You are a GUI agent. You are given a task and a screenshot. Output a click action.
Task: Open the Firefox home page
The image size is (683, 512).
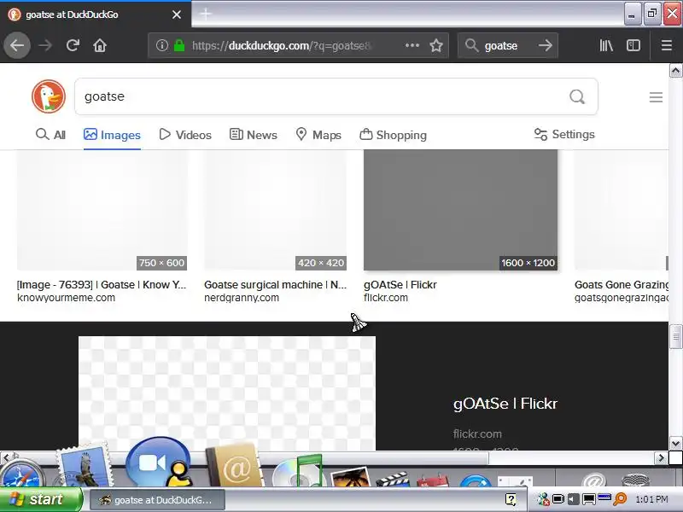point(100,45)
